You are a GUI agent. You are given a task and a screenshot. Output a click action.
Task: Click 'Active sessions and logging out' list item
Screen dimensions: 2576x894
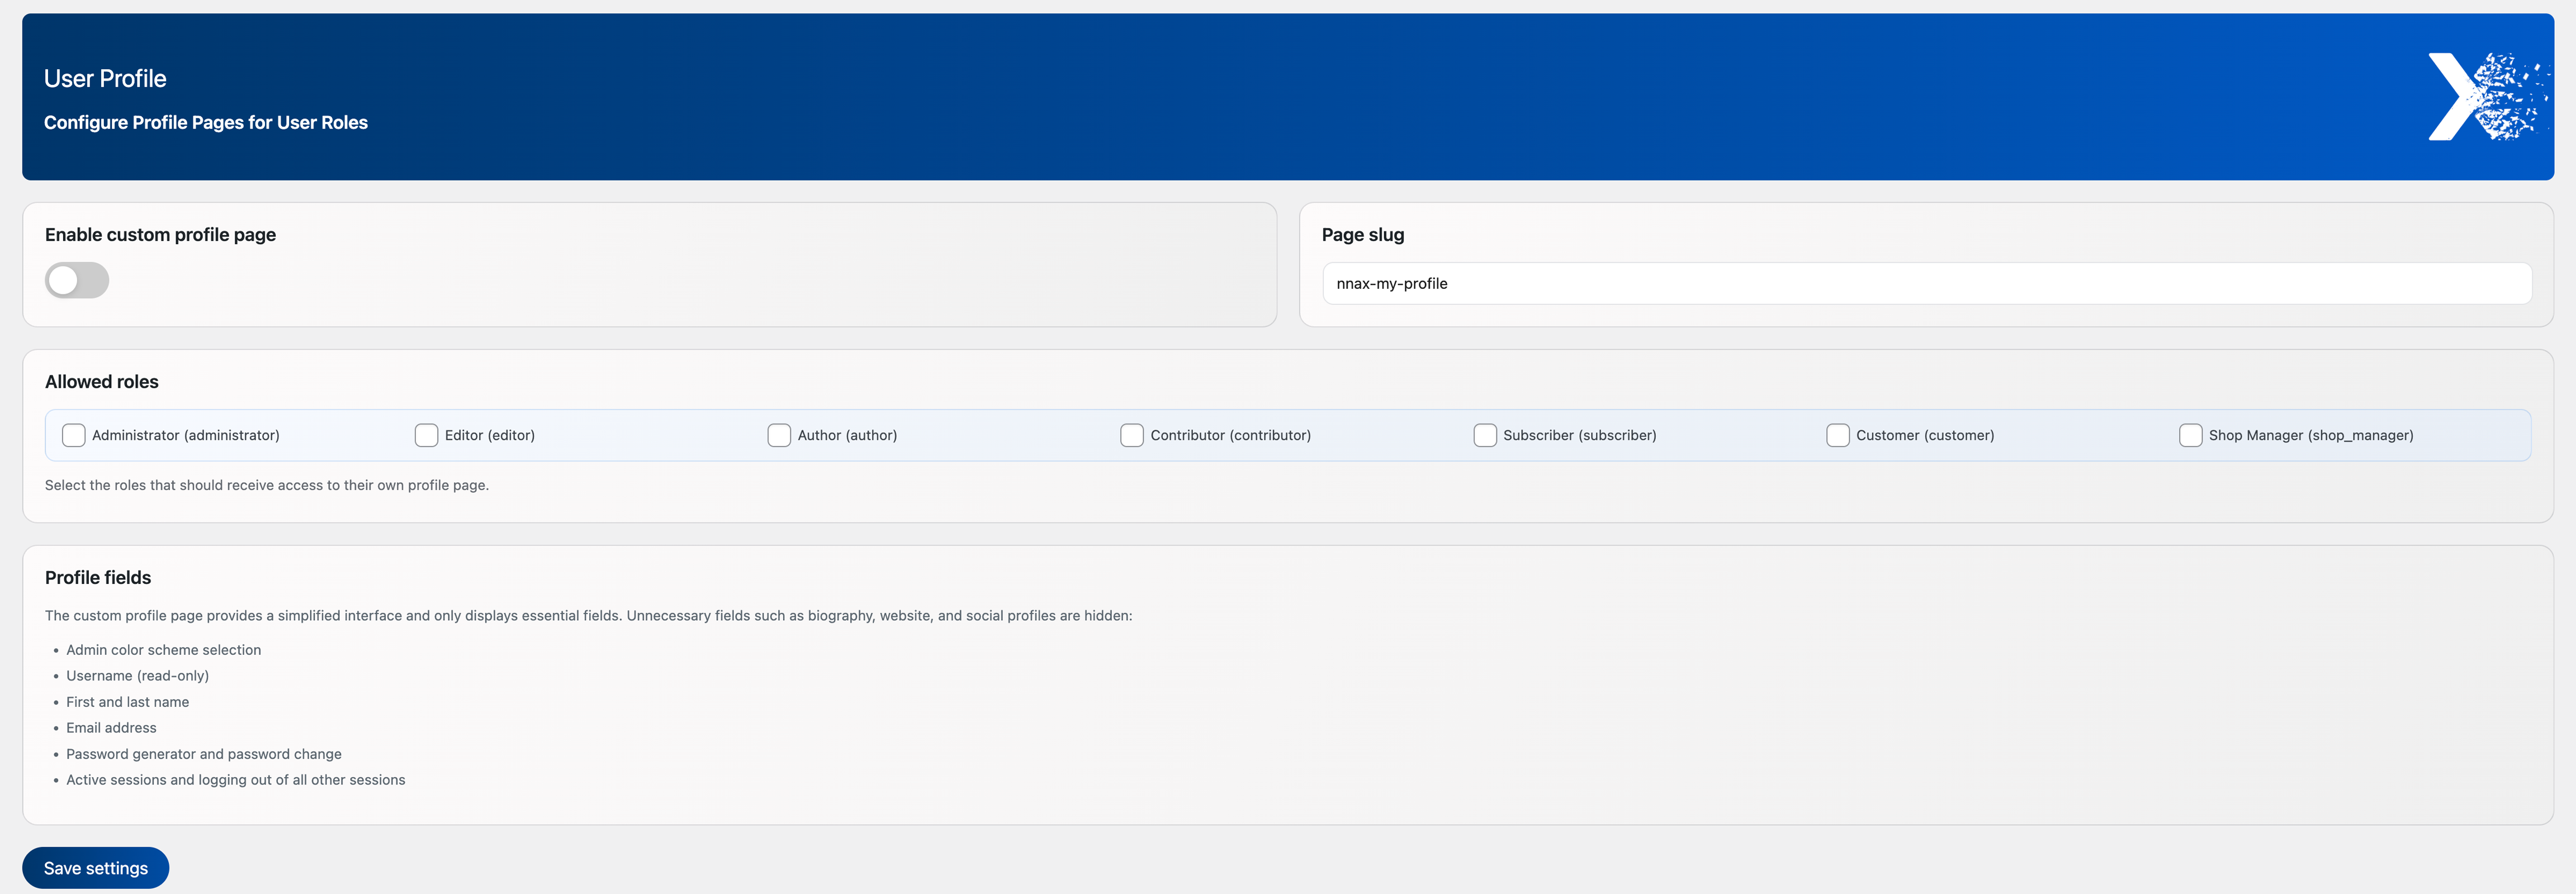[x=236, y=780]
